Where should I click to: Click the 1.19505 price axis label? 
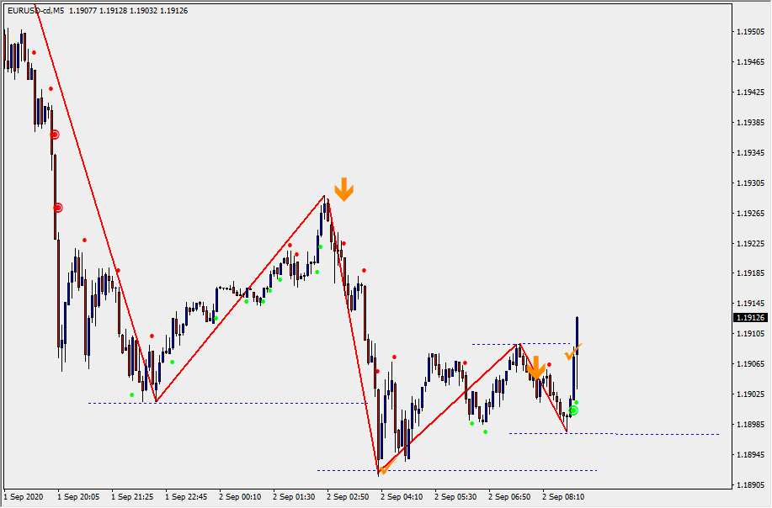pyautogui.click(x=750, y=32)
